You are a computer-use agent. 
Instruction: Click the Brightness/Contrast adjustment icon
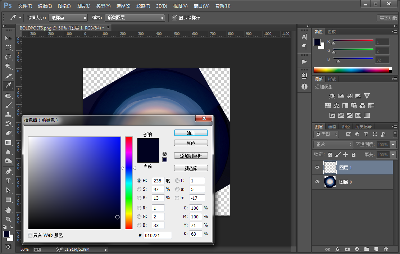pos(332,96)
